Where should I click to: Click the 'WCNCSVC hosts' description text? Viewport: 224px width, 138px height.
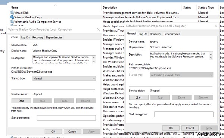tap(113, 71)
